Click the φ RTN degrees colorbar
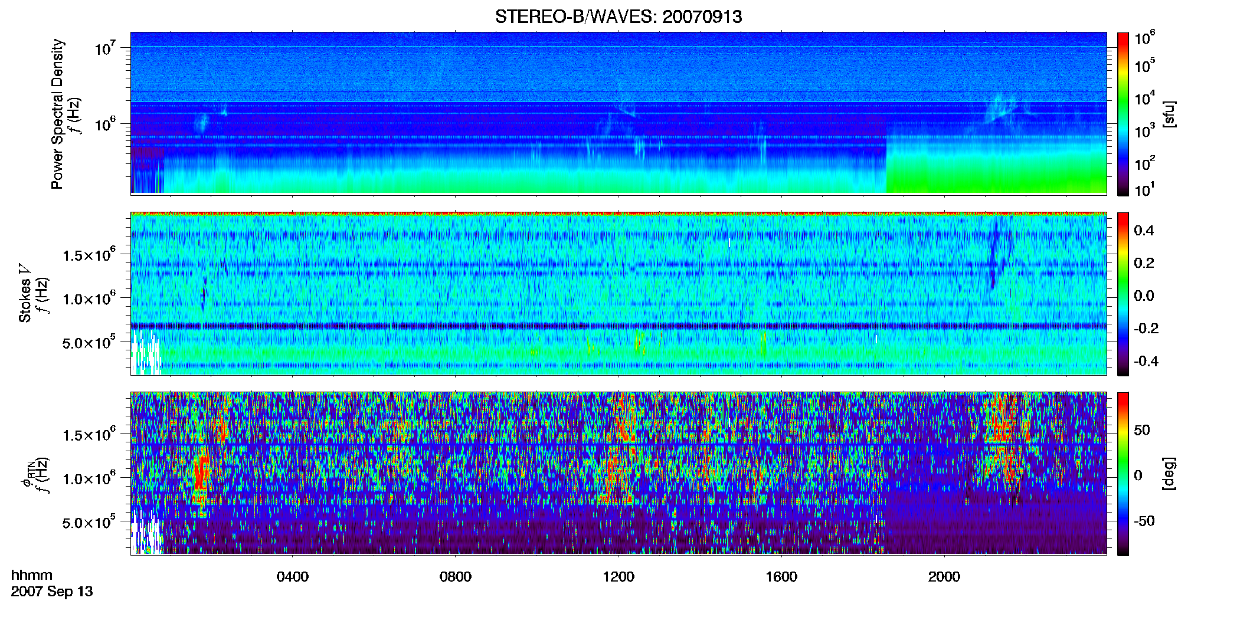 pos(1123,474)
